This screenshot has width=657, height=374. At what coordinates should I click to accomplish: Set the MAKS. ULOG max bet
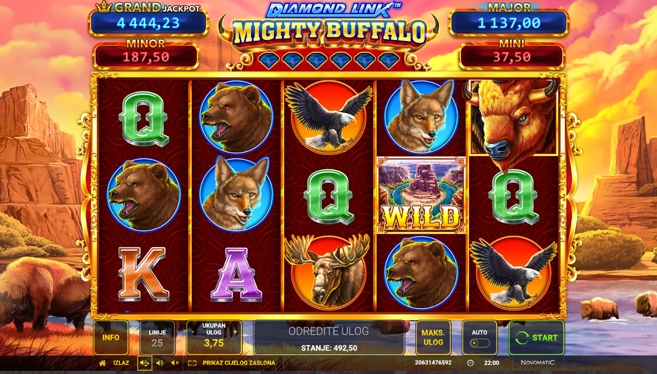point(433,338)
